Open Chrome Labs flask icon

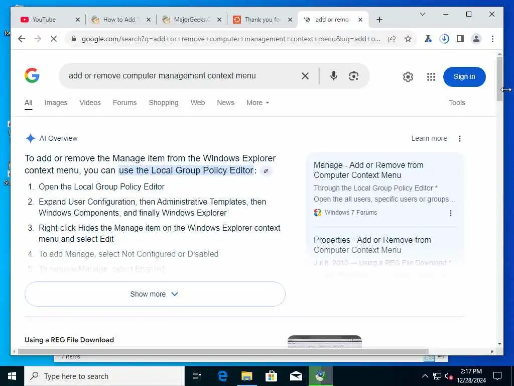point(428,39)
